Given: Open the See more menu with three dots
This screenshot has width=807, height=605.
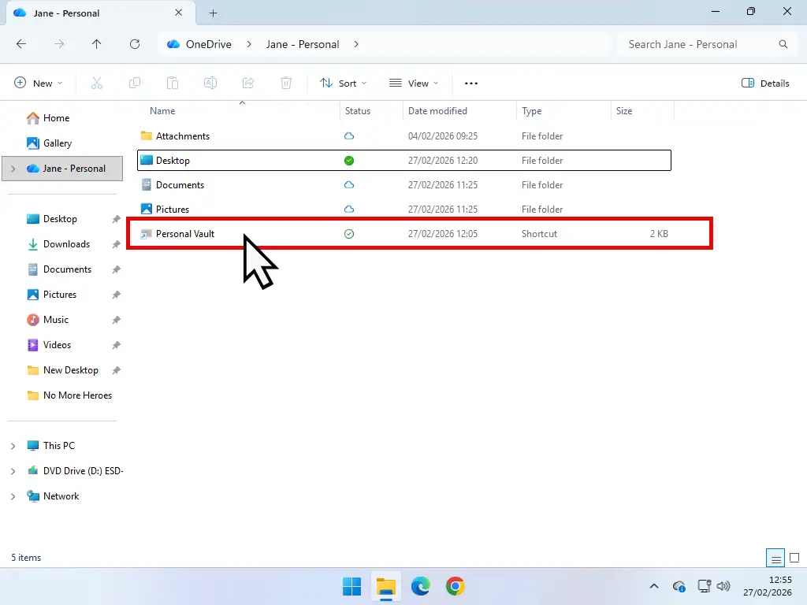Looking at the screenshot, I should 470,83.
